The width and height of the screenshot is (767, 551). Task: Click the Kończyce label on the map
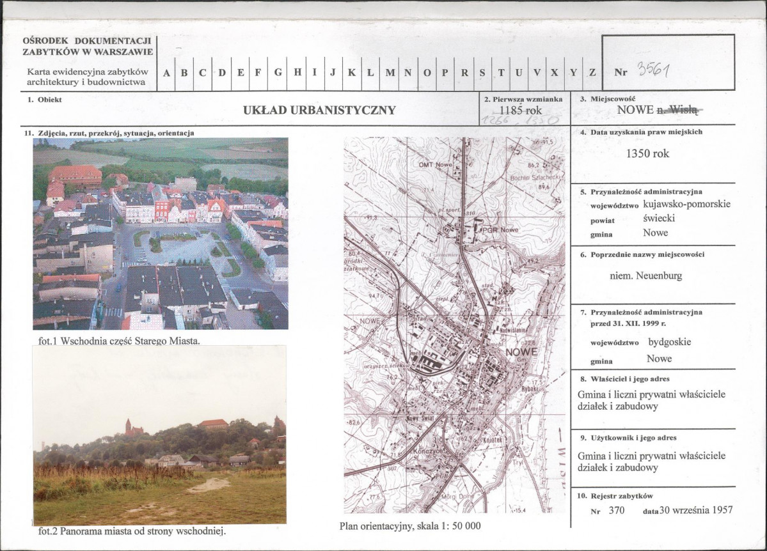[x=427, y=451]
